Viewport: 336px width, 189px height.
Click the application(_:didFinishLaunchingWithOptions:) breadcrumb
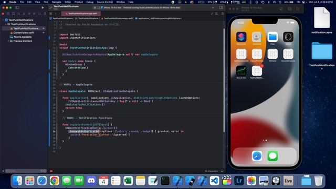click(x=159, y=18)
